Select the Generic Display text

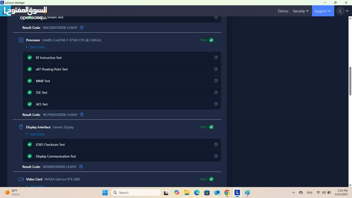63,127
